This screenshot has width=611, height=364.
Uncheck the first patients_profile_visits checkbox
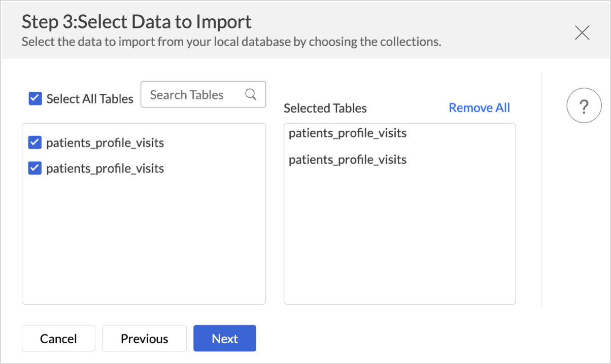coord(35,143)
